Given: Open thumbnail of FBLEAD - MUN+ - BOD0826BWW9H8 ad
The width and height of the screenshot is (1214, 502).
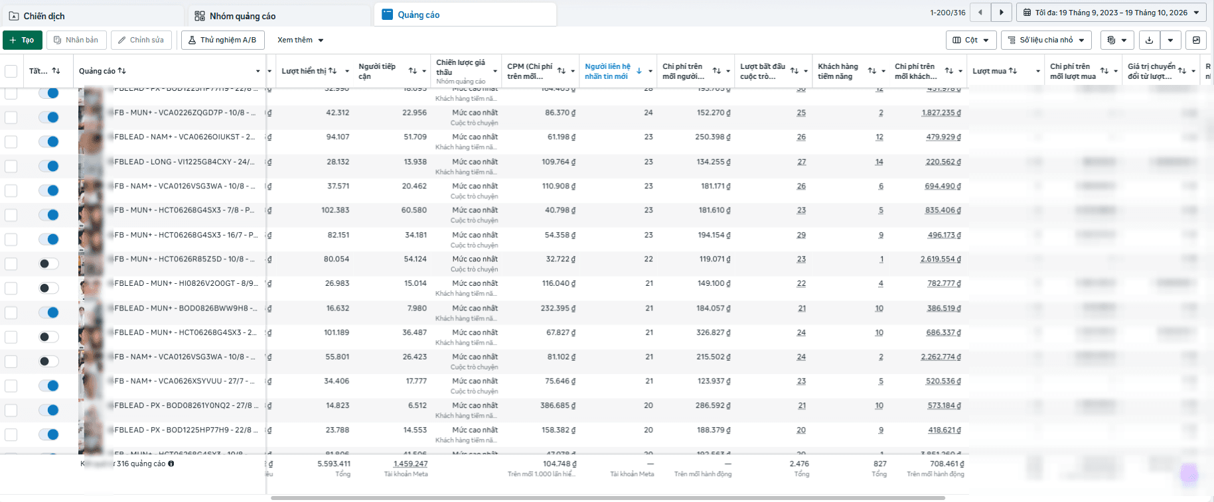Looking at the screenshot, I should click(92, 313).
